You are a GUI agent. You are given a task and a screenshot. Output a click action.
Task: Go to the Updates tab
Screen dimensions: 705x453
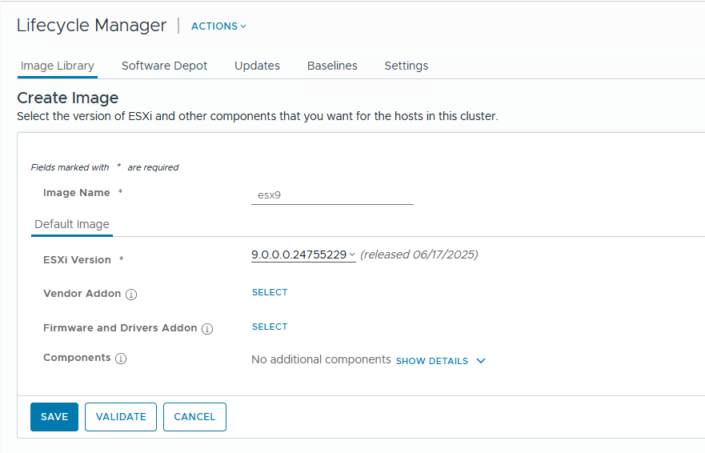click(257, 66)
